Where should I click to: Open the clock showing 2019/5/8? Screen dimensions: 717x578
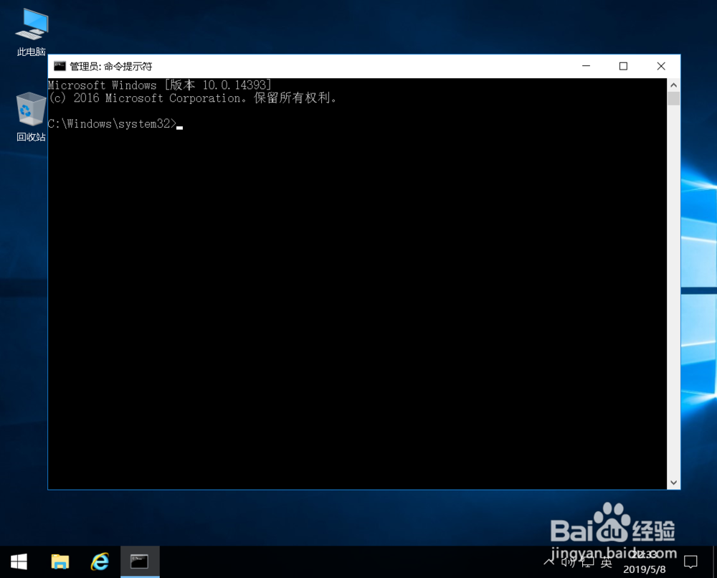point(645,562)
